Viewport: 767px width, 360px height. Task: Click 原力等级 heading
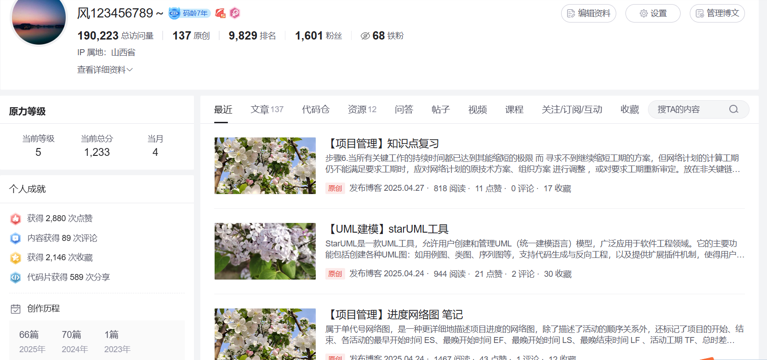tap(28, 111)
